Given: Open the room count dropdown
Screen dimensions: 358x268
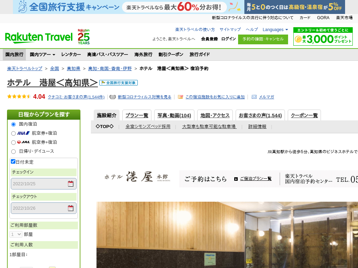Looking at the screenshot, I should [x=16, y=234].
